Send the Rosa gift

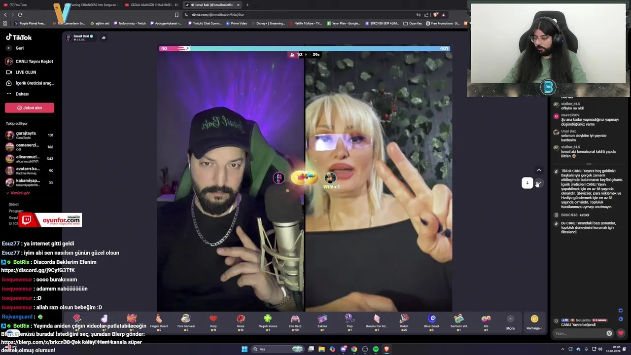tap(241, 322)
